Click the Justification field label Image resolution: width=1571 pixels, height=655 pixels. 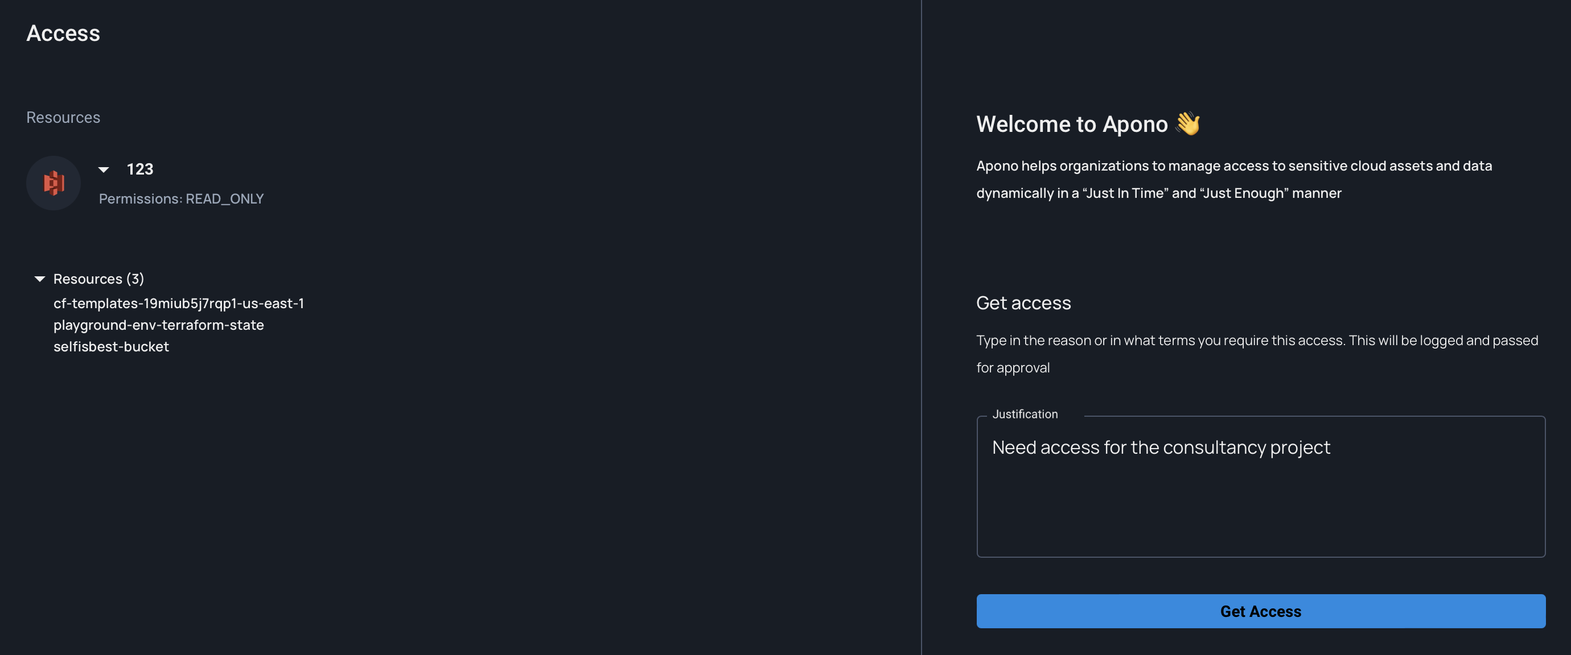[x=1025, y=414]
